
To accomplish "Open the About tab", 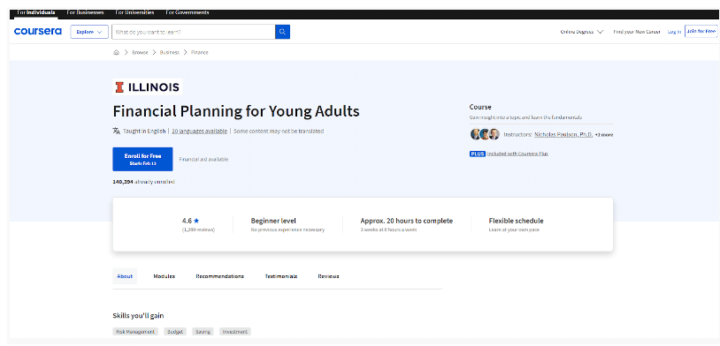I will [125, 276].
